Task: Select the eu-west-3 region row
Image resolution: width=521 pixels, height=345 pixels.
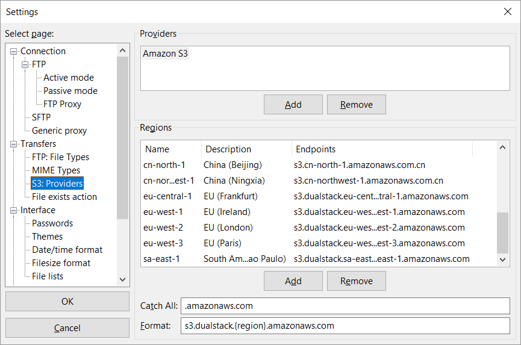Action: [318, 243]
